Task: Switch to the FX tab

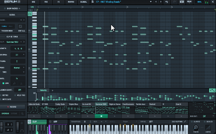Action: point(59,2)
